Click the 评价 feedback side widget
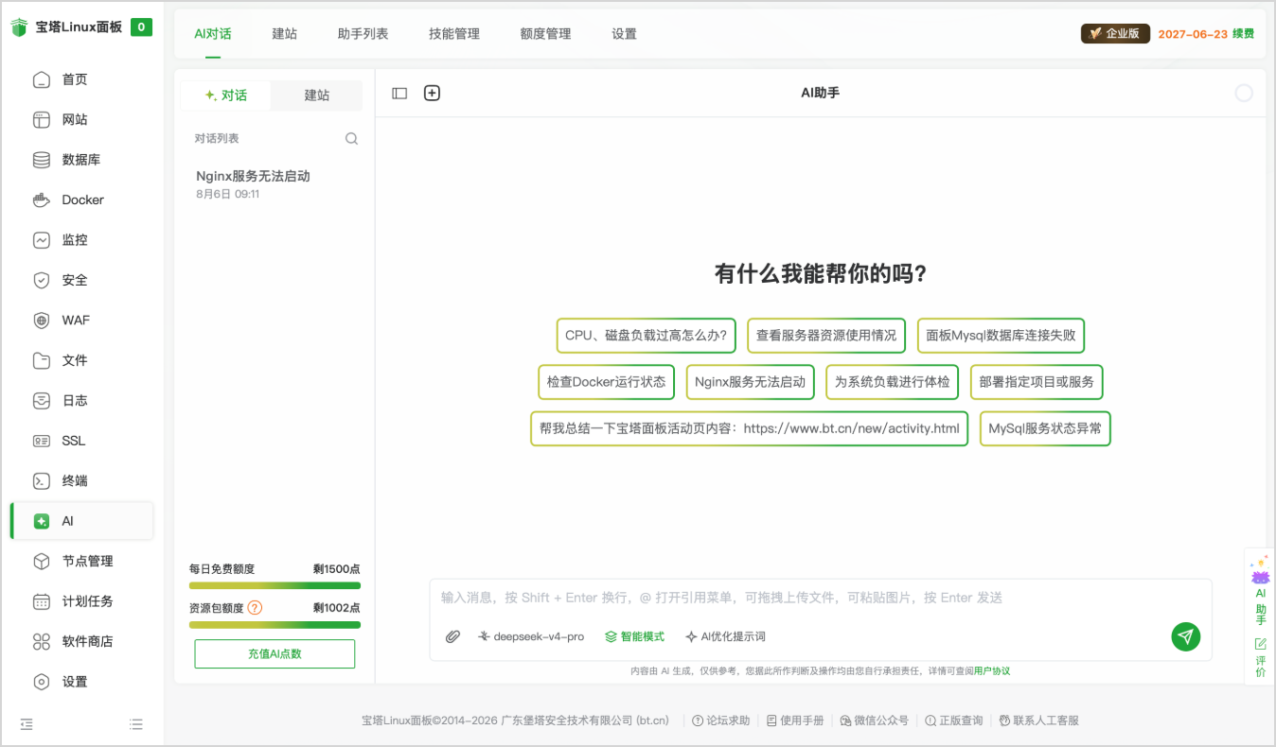Viewport: 1276px width, 747px height. pyautogui.click(x=1260, y=658)
